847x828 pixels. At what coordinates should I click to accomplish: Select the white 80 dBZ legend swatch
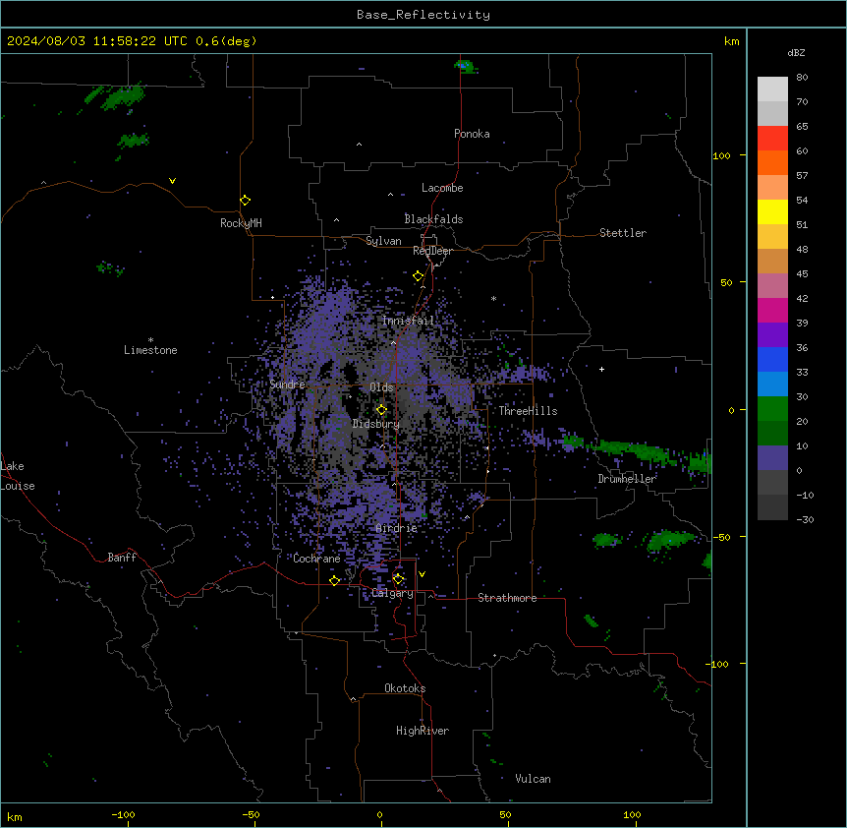click(x=772, y=89)
